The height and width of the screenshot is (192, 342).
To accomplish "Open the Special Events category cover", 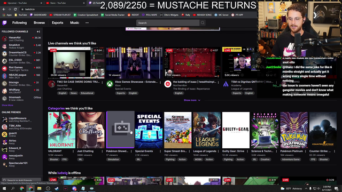I will click(149, 130).
